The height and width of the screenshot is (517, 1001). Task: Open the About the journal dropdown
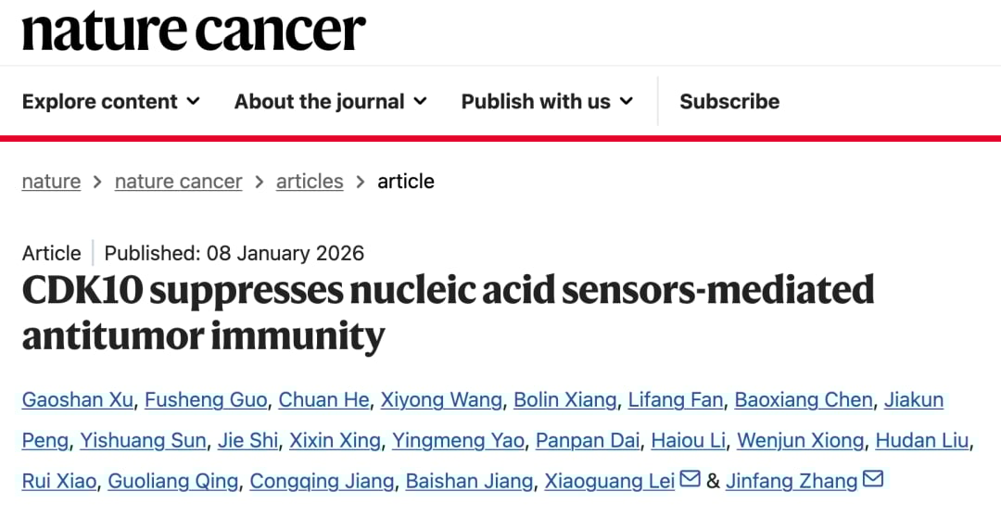(x=330, y=101)
